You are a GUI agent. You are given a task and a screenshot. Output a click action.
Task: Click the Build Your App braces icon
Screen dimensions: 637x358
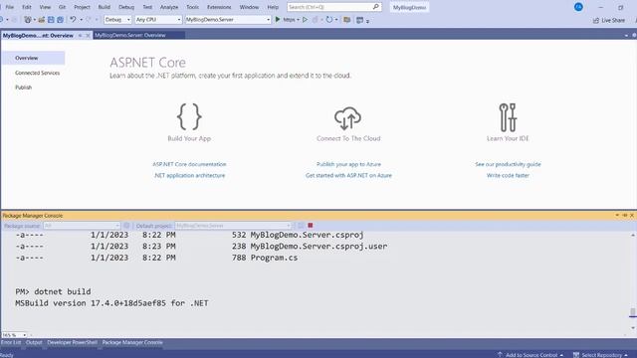189,117
